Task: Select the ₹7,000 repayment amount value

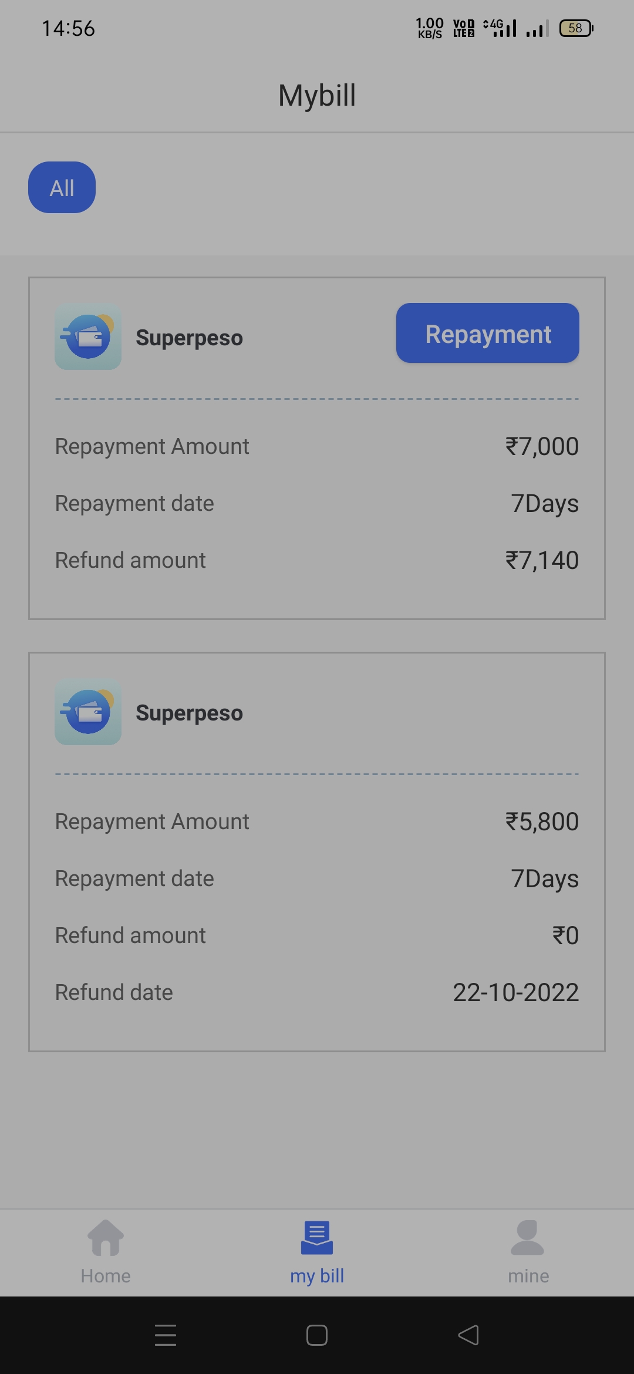Action: 542,446
